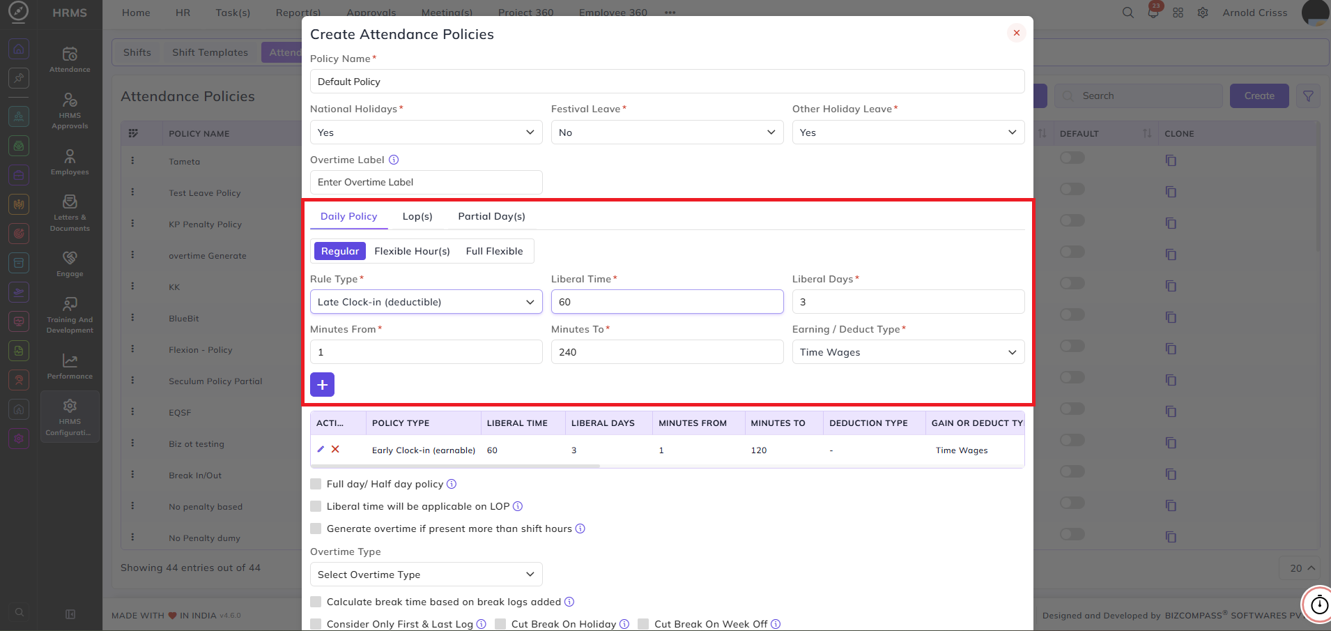Click the Create button

(1259, 96)
